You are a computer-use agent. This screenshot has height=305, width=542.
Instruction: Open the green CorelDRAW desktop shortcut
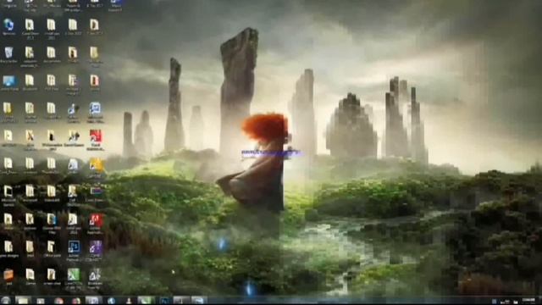coord(74,274)
